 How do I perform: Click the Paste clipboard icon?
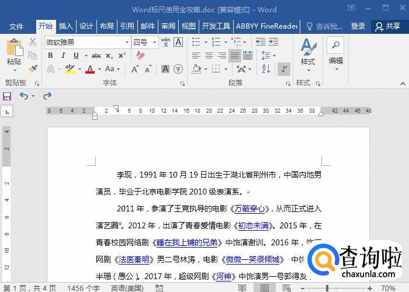click(x=14, y=49)
